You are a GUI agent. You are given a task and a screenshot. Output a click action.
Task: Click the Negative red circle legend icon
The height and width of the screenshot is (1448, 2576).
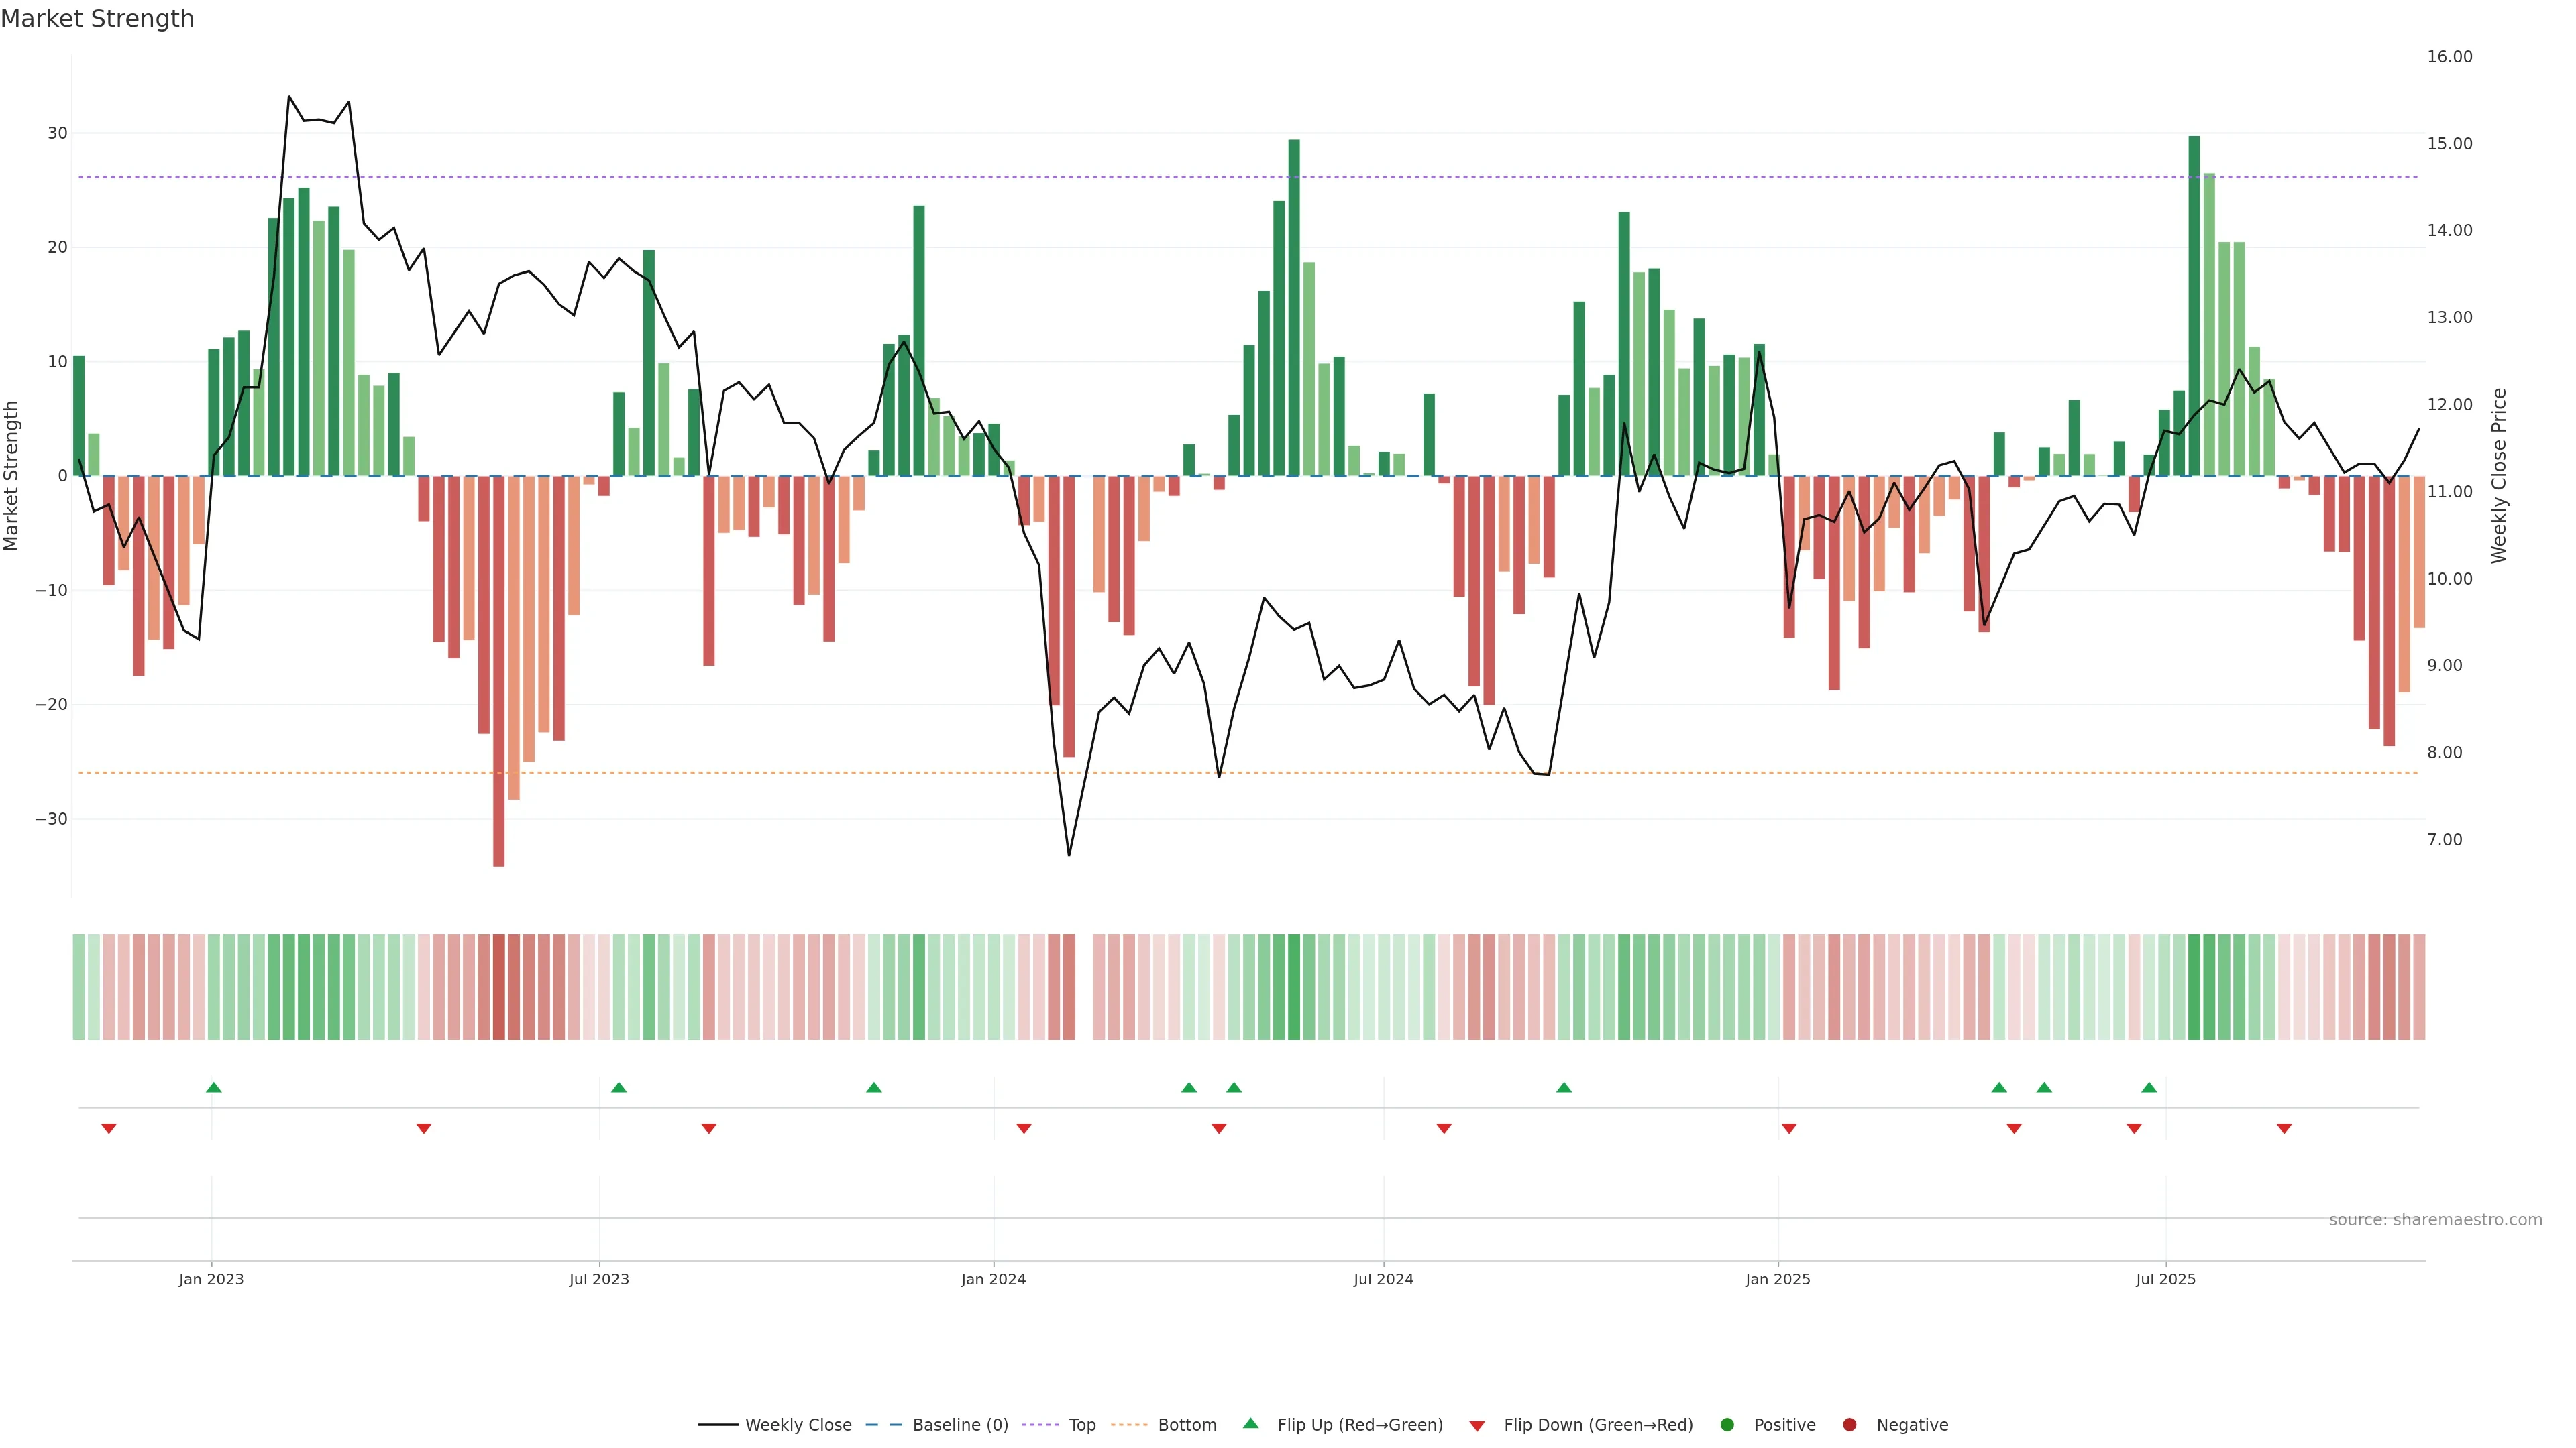[1849, 1424]
